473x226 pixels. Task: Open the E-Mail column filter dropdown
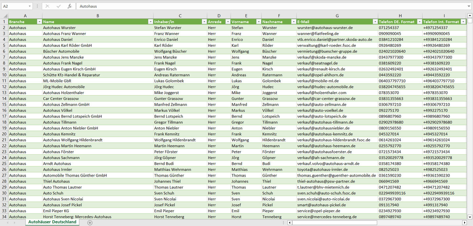(x=375, y=22)
